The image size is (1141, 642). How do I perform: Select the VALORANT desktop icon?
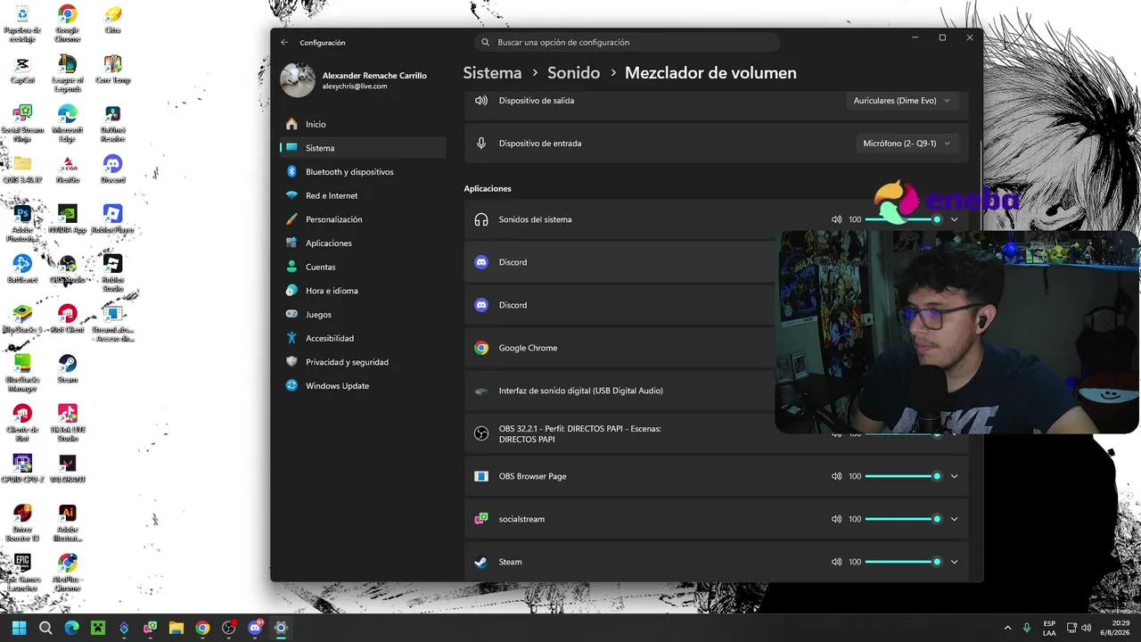tap(67, 470)
